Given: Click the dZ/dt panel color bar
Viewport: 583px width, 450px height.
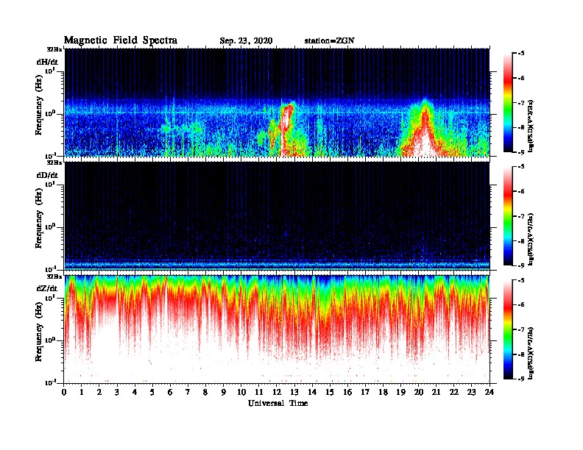Looking at the screenshot, I should [x=508, y=329].
